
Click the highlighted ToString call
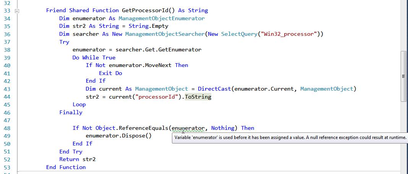(x=198, y=97)
